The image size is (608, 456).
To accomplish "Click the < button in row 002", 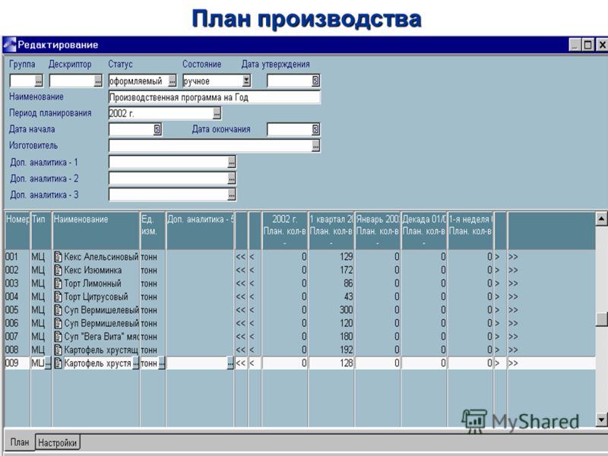I will pos(252,270).
